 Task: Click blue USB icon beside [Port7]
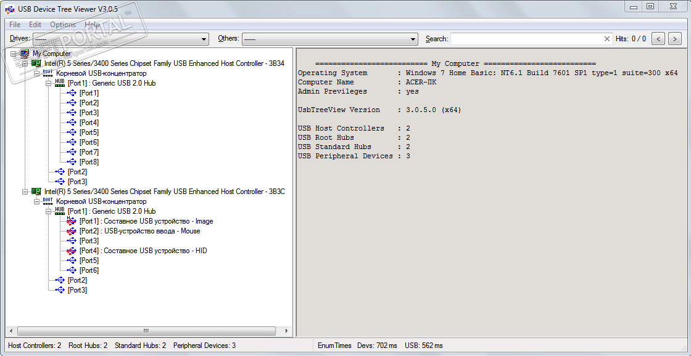tap(72, 152)
